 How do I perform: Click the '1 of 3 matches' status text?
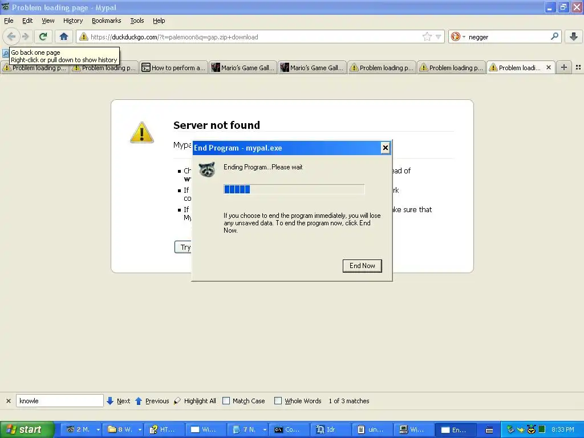coord(349,401)
